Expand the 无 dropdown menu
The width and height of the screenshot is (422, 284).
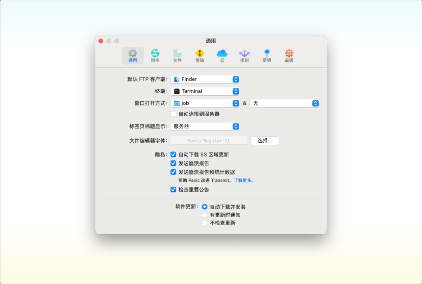pos(284,103)
